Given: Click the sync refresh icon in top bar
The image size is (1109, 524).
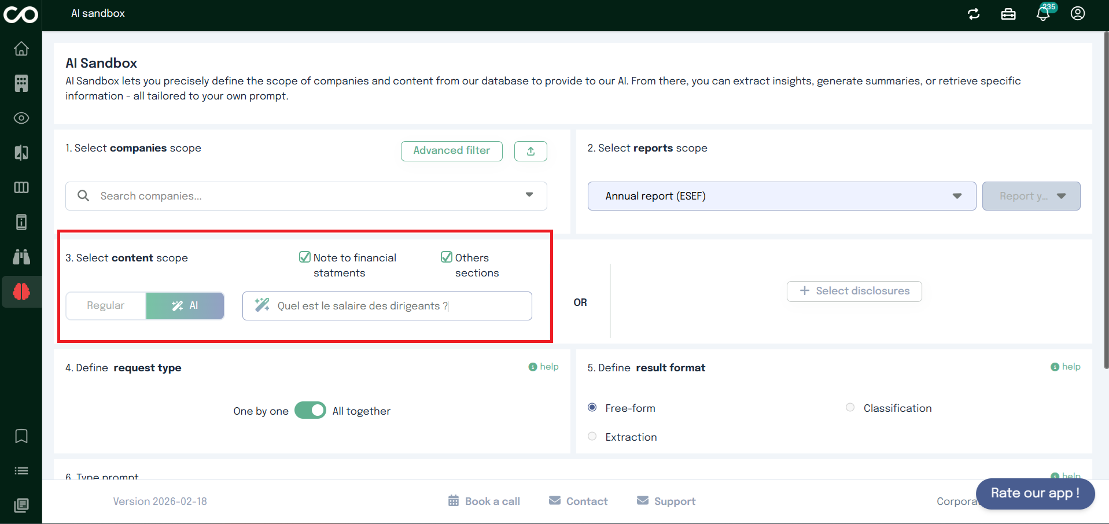Looking at the screenshot, I should tap(974, 13).
